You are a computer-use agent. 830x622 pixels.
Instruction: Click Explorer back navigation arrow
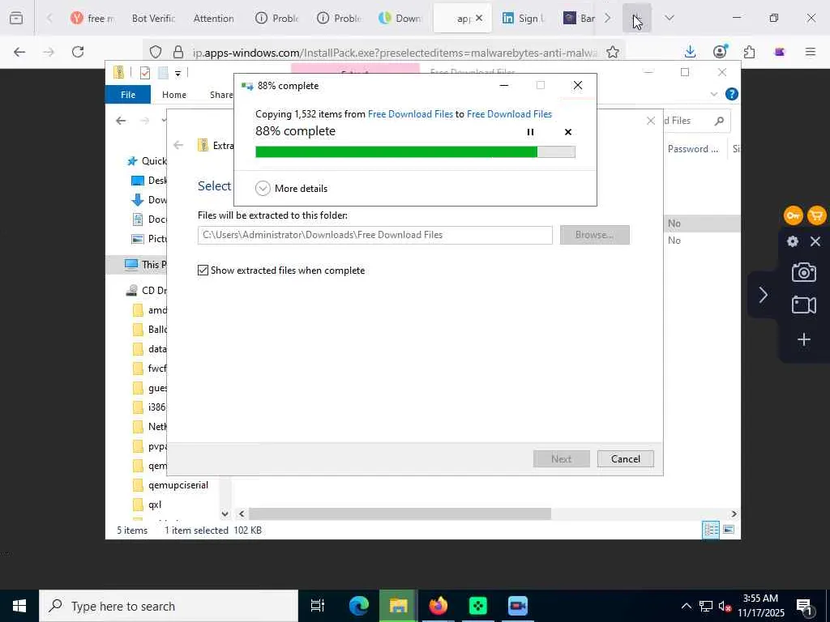(121, 121)
